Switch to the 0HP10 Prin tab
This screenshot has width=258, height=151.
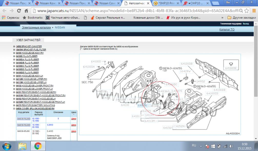(x=166, y=3)
